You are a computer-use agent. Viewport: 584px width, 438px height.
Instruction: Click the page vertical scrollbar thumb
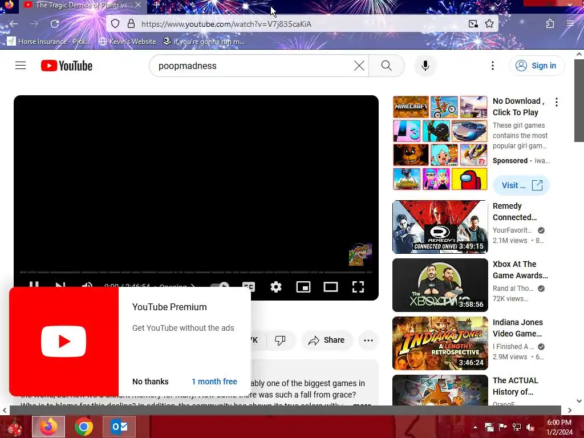578,100
